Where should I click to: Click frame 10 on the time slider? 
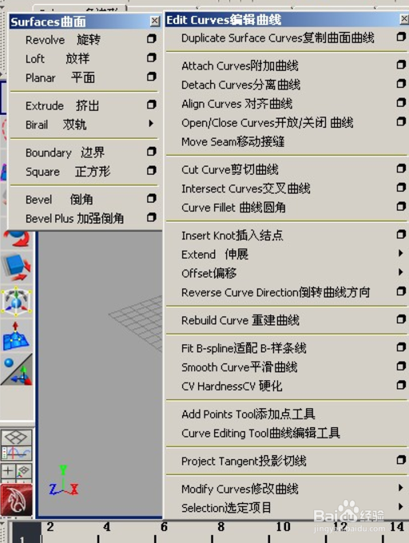284,527
